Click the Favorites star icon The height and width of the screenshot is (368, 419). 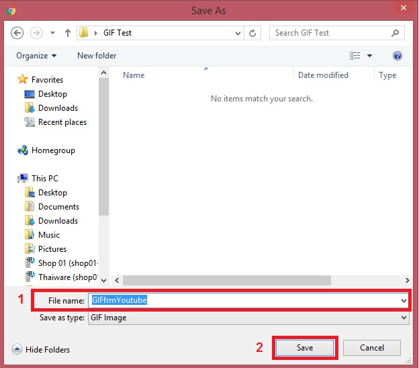(x=22, y=79)
